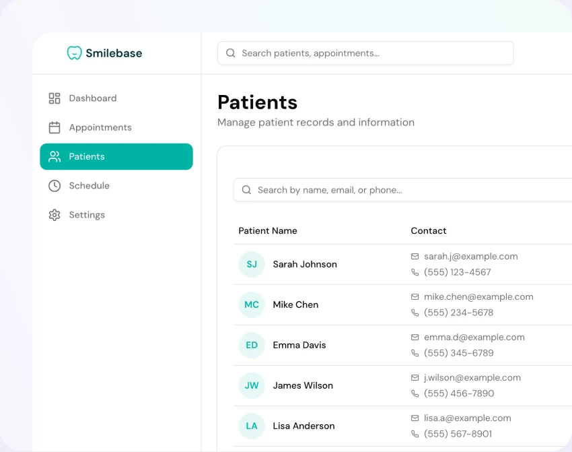Select the Mike Chen name

pyautogui.click(x=295, y=305)
